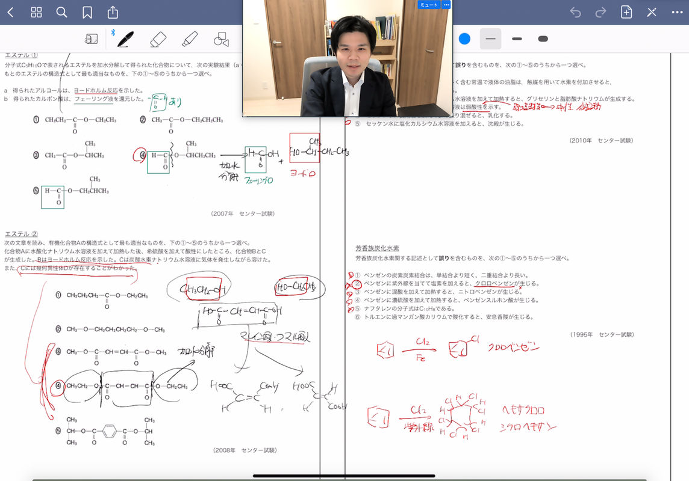Tap the heading エステル ②

(21, 234)
